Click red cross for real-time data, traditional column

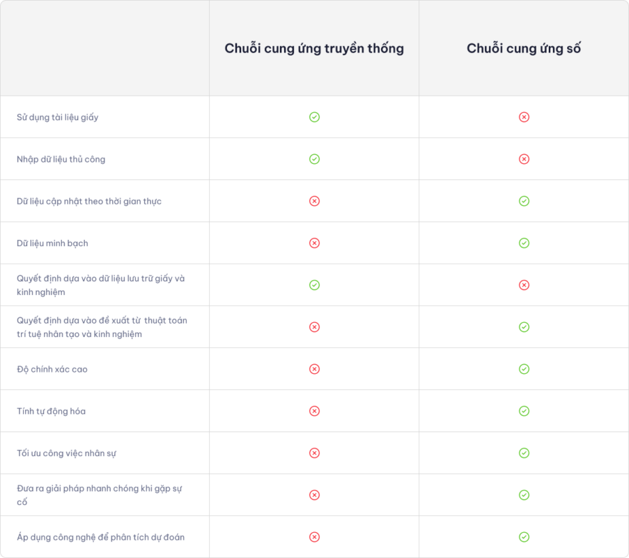point(314,201)
